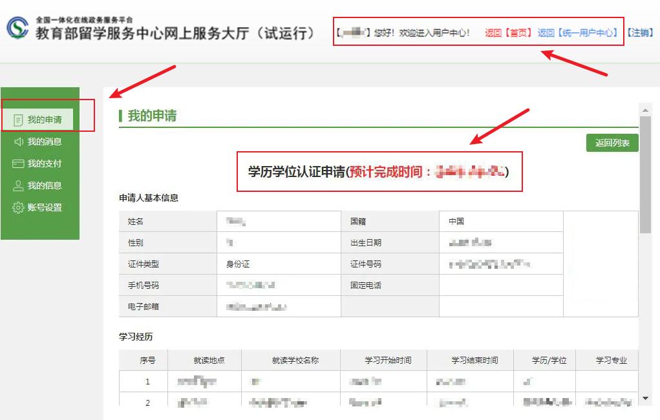Click the green 我的申请 page heading icon bar
The height and width of the screenshot is (420, 660).
(120, 115)
